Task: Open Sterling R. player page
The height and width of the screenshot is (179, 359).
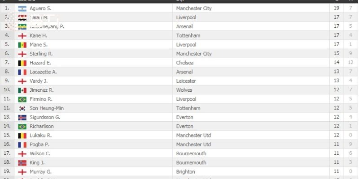Action: (x=41, y=54)
